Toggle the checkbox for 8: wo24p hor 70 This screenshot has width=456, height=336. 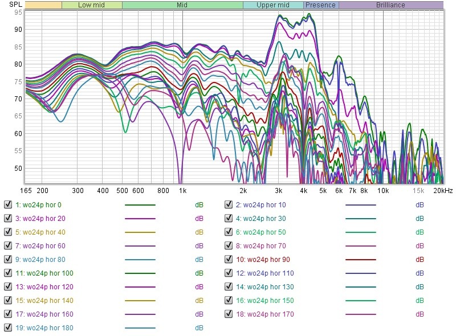click(229, 245)
